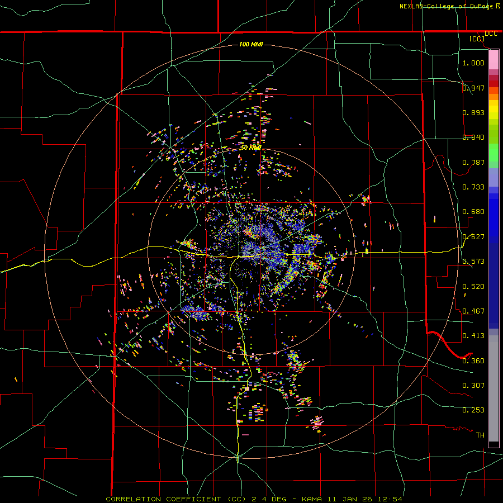The height and width of the screenshot is (503, 503).
Task: Click the 100 NMI range ring label
Action: point(251,44)
